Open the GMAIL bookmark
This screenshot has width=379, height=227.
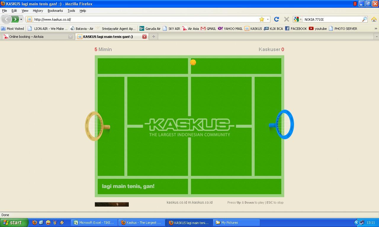coord(208,29)
